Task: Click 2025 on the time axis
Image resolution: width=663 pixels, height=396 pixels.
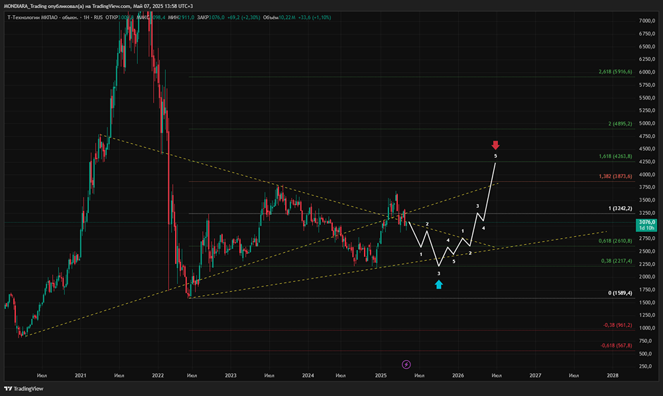Action: [381, 375]
